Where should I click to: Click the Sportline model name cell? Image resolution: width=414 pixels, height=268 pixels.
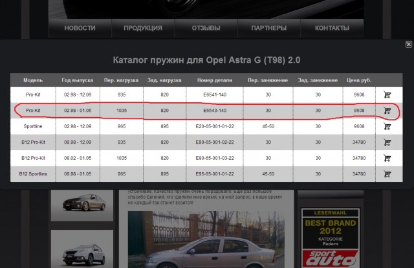point(32,127)
